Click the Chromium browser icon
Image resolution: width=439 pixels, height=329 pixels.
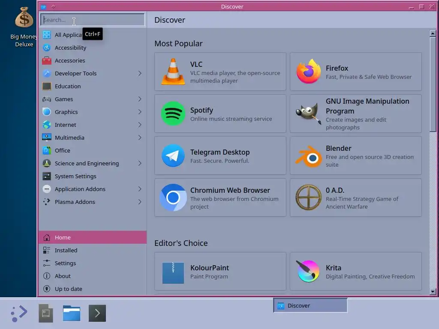coord(173,197)
